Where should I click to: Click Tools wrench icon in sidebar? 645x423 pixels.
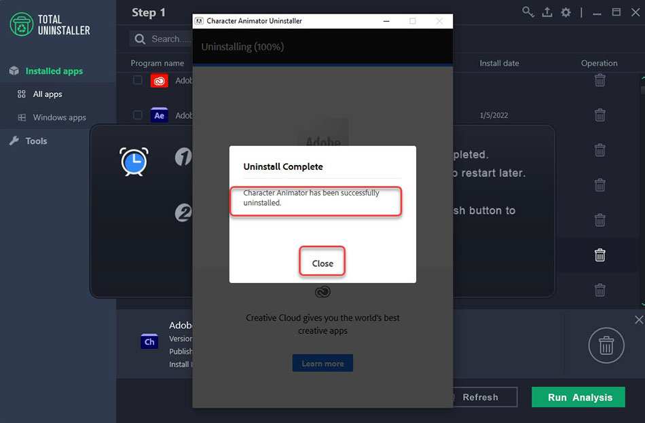point(14,141)
